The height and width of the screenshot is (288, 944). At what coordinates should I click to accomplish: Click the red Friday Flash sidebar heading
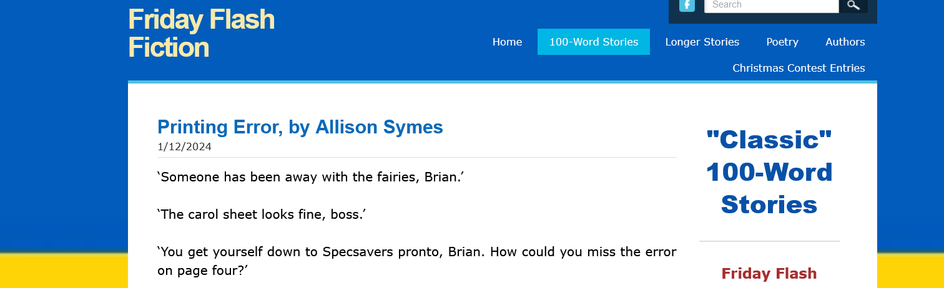[769, 274]
